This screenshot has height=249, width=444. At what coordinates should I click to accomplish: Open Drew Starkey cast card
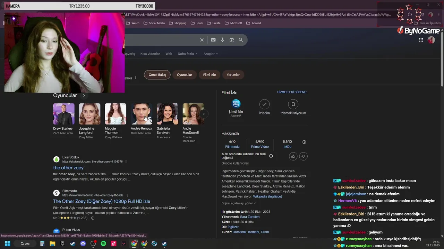coord(64,119)
